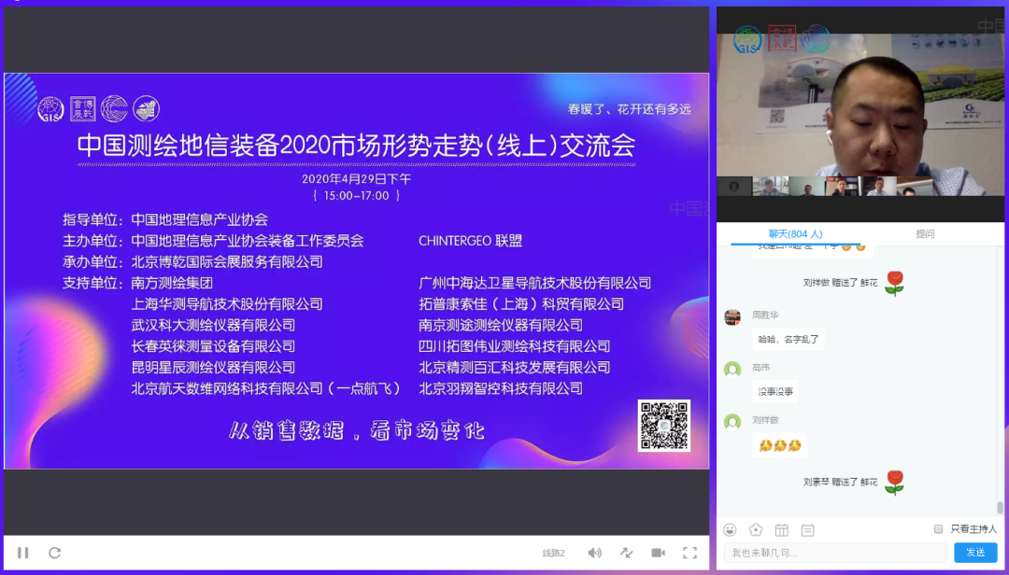
Task: Open the emoji picker in chat
Action: point(731,530)
